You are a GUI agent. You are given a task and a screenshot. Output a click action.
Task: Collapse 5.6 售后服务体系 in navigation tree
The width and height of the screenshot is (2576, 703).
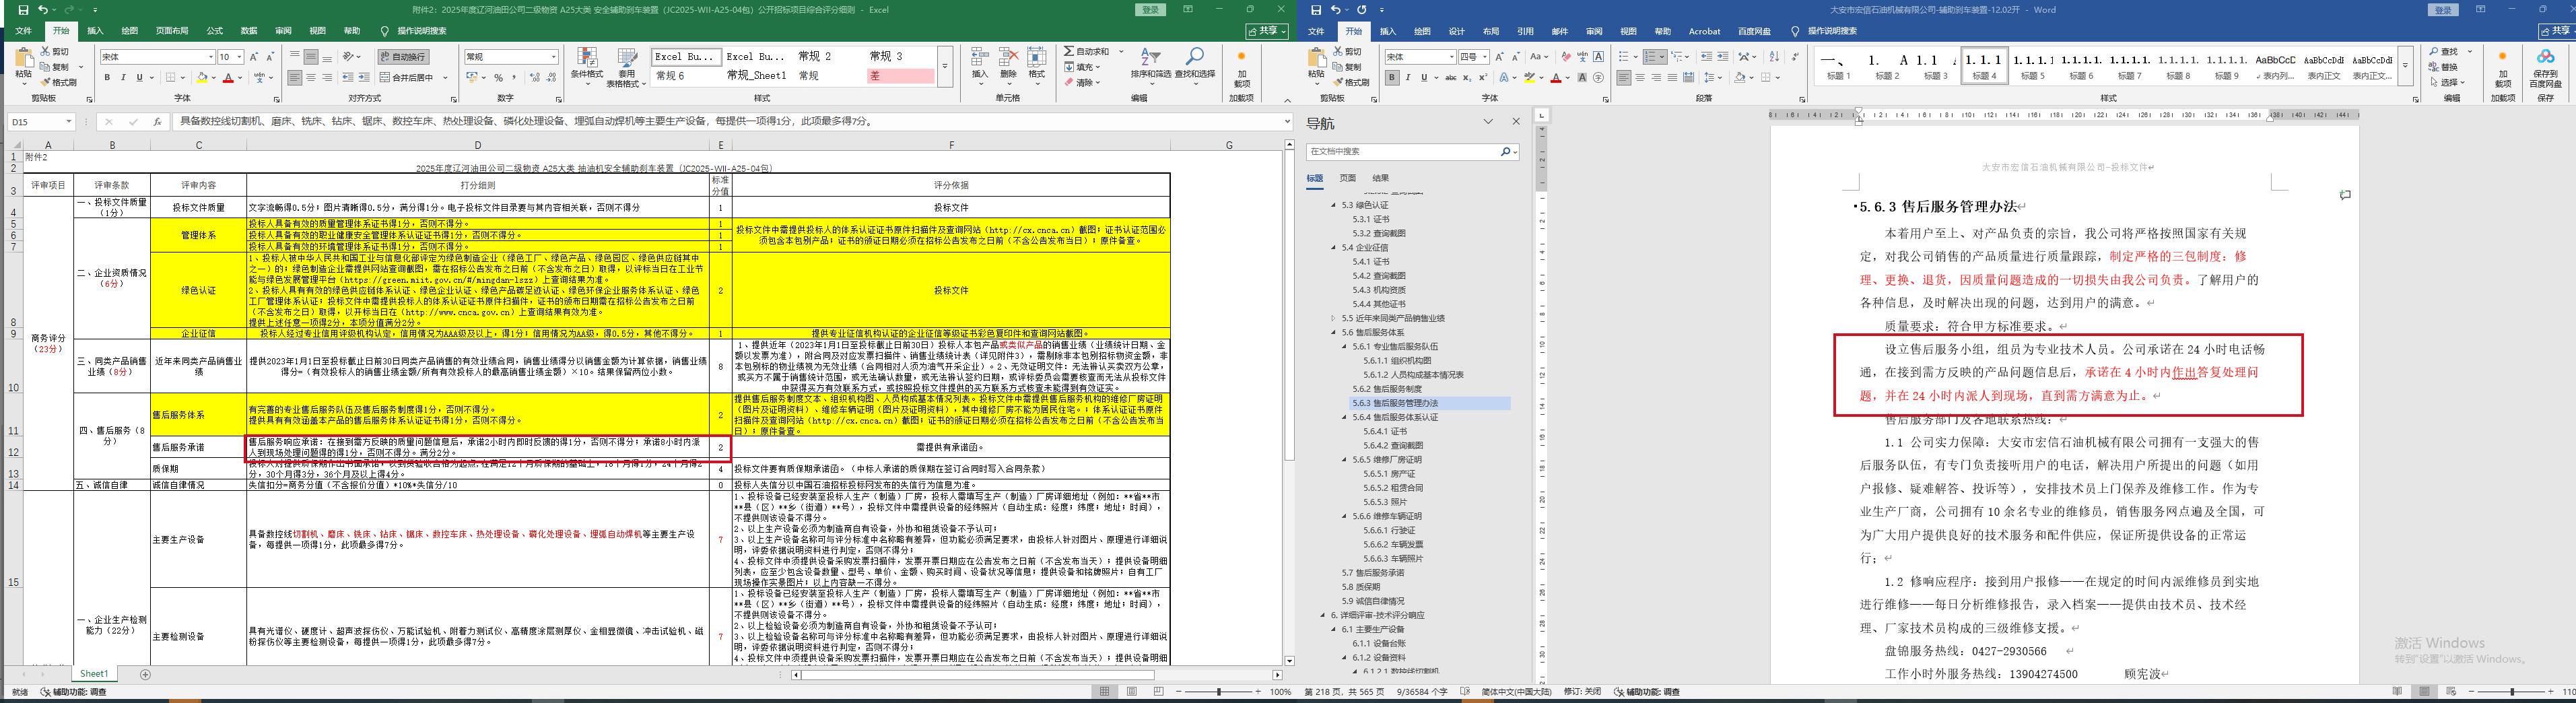coord(1333,332)
